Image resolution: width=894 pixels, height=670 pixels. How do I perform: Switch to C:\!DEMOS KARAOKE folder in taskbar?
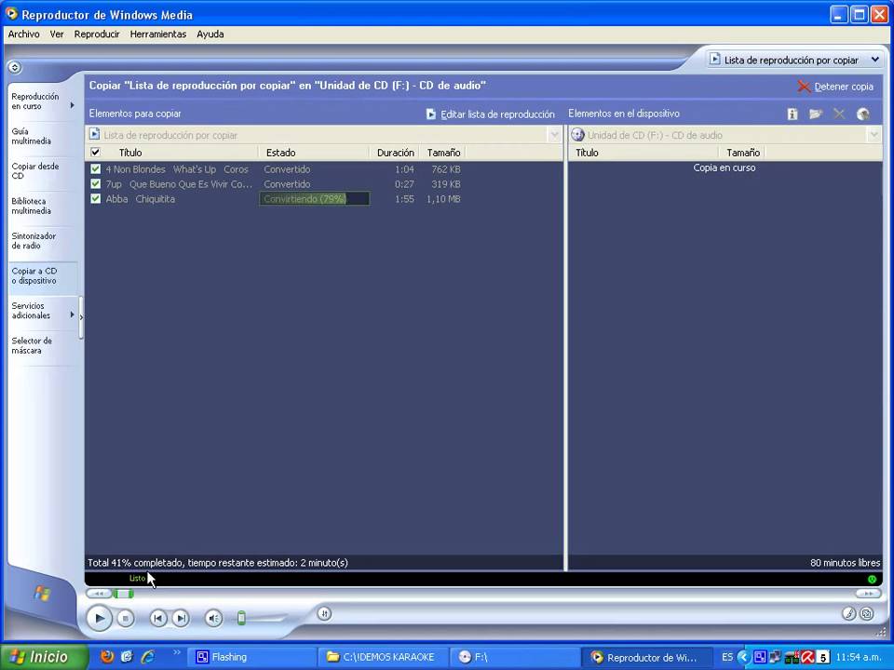coord(383,657)
